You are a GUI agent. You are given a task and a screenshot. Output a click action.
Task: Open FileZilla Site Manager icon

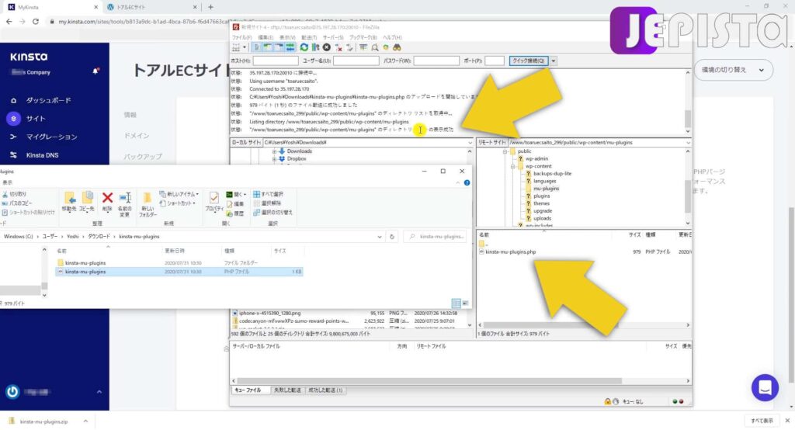click(235, 47)
